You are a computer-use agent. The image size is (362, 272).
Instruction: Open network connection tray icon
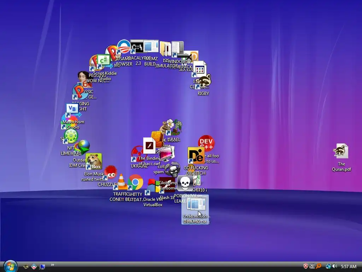click(328, 266)
